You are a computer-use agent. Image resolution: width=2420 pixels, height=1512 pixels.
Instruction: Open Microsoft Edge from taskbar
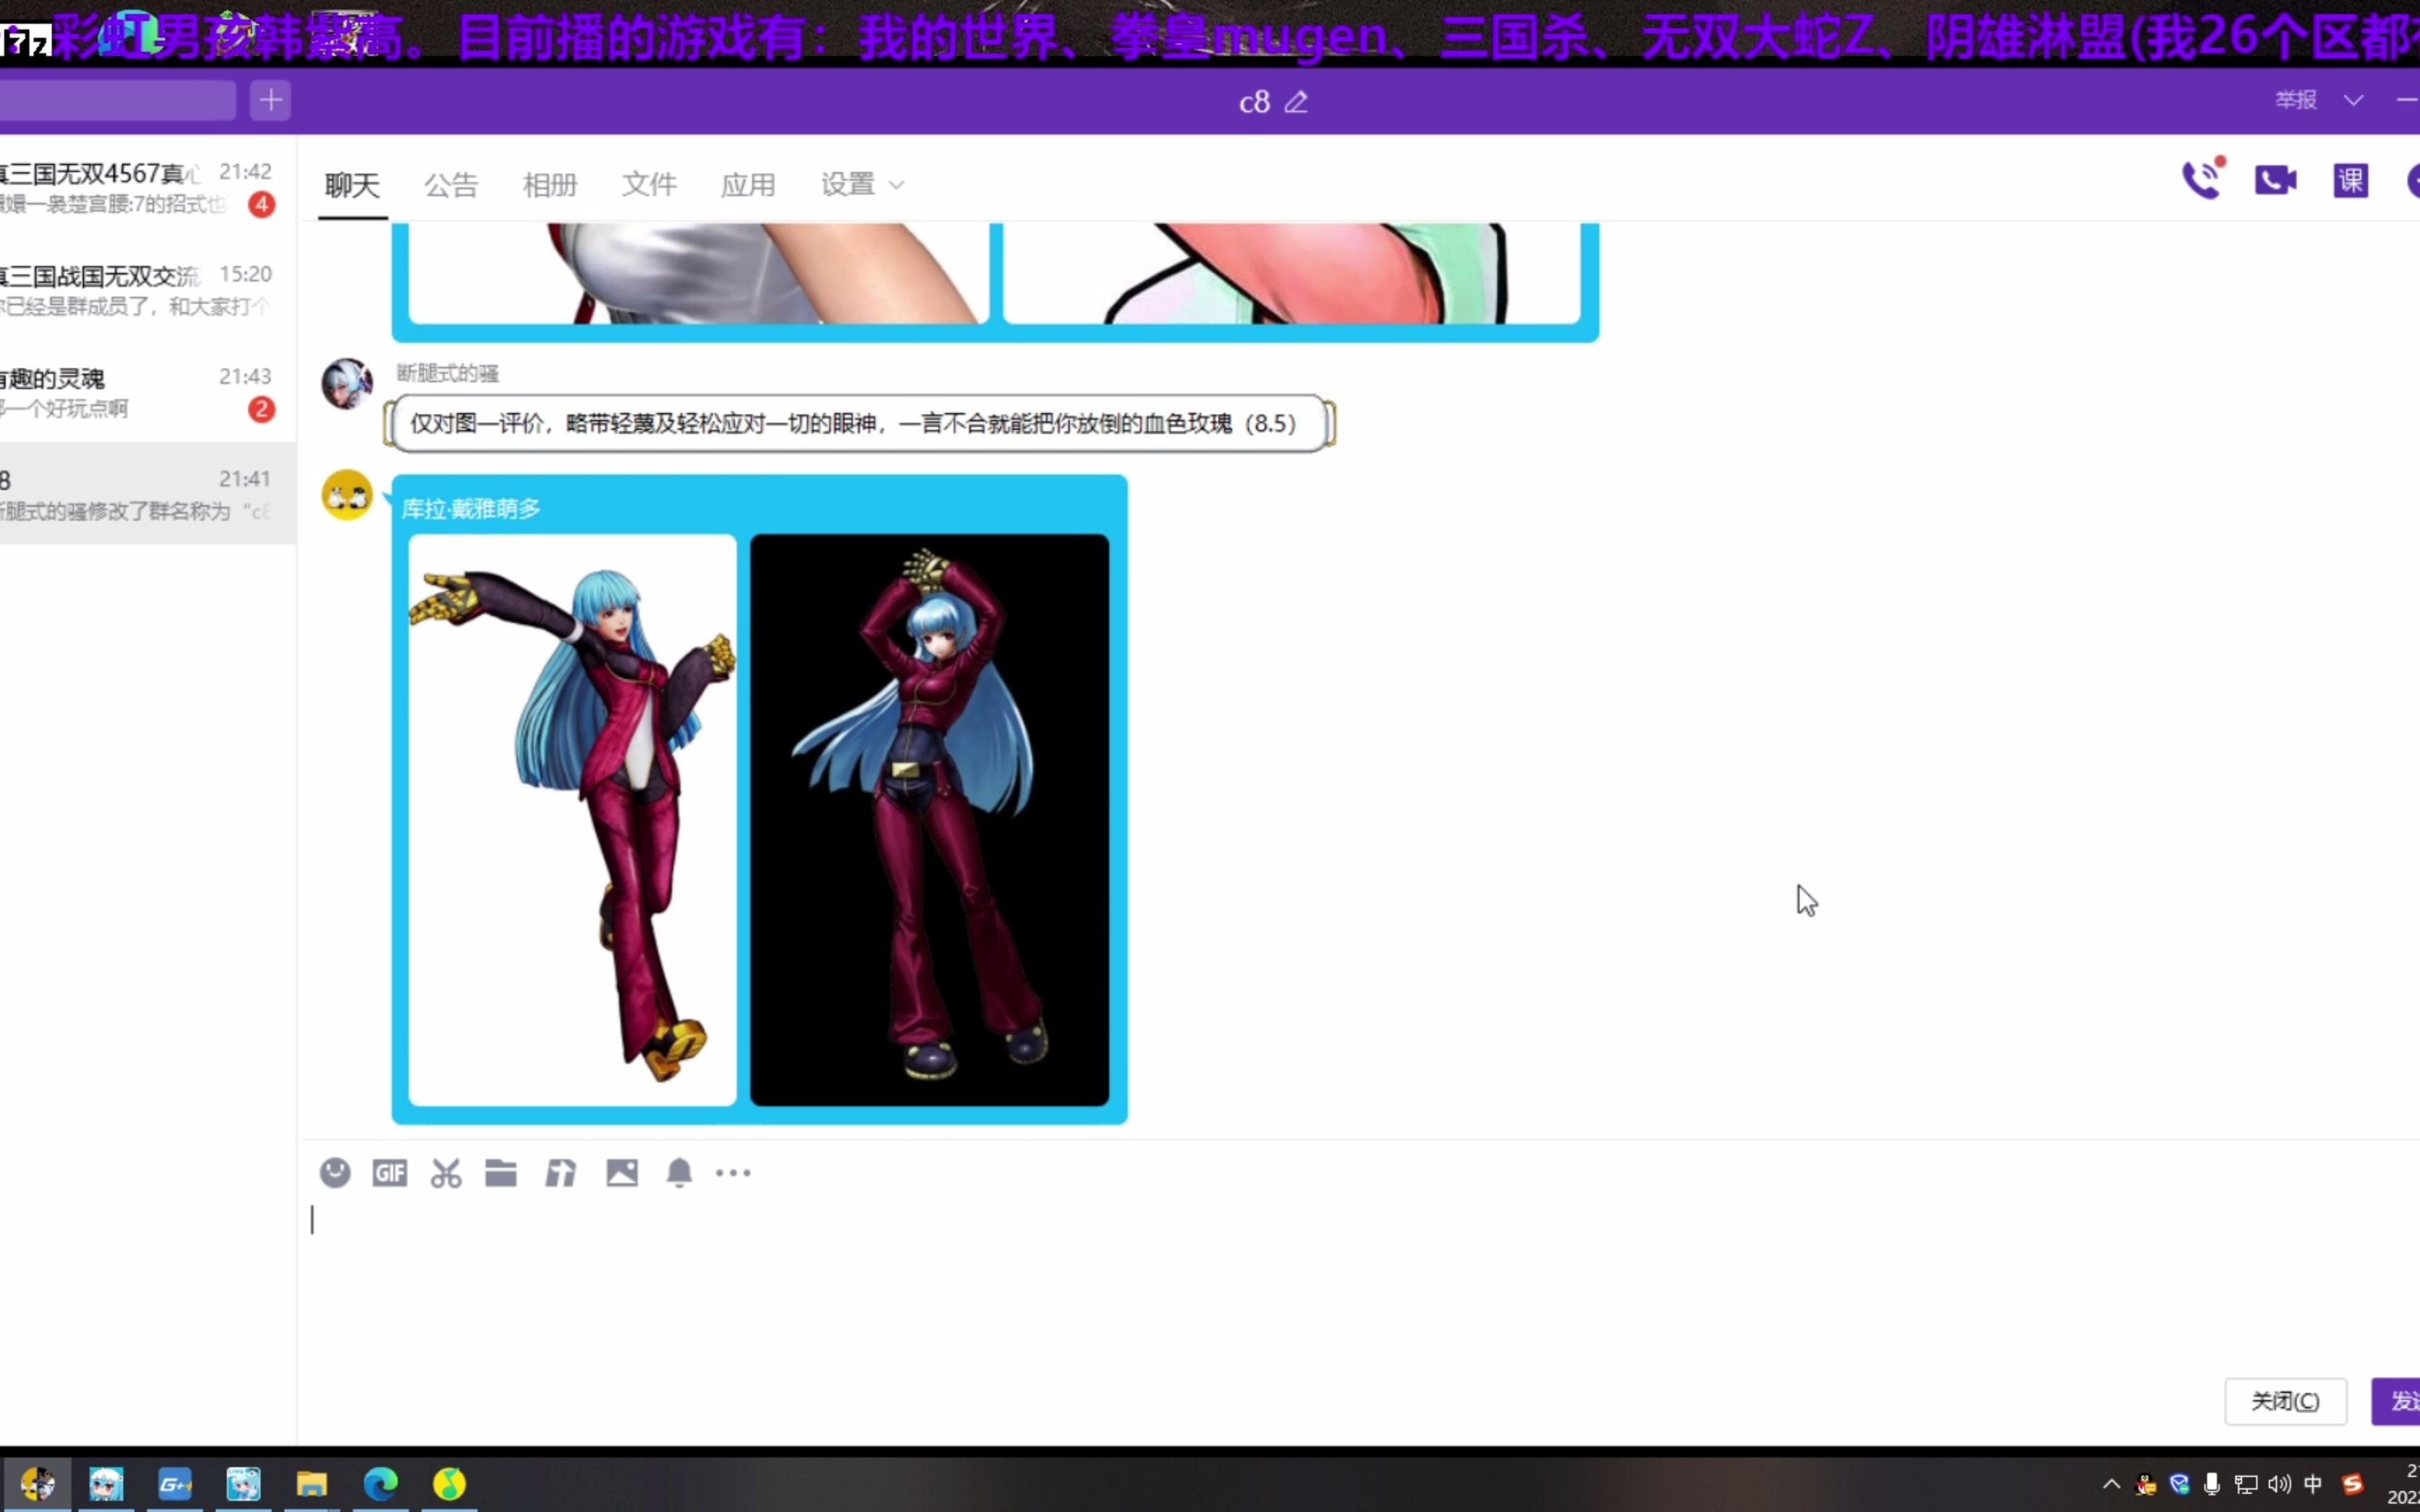click(x=380, y=1483)
